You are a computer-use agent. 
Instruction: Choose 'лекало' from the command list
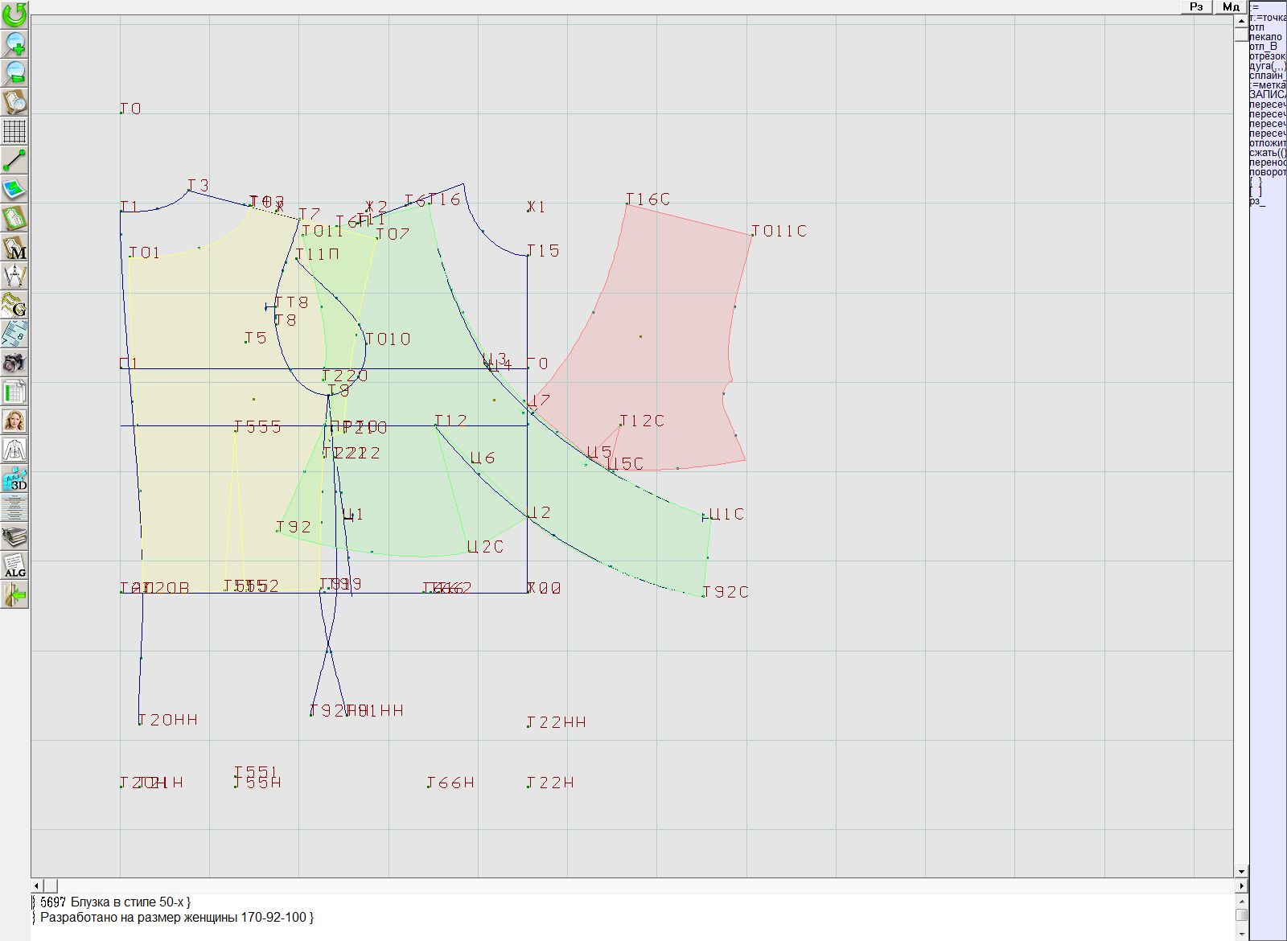coord(1265,37)
